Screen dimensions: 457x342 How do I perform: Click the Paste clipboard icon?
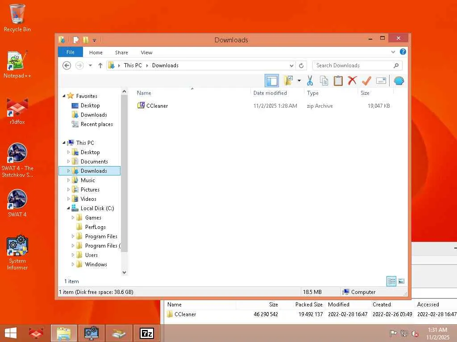(x=338, y=81)
